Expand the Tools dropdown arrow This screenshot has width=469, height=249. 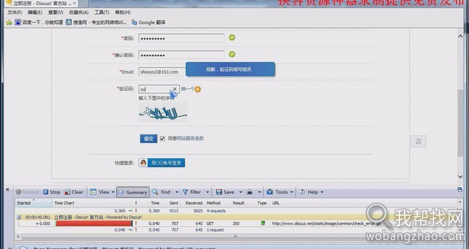[291, 192]
